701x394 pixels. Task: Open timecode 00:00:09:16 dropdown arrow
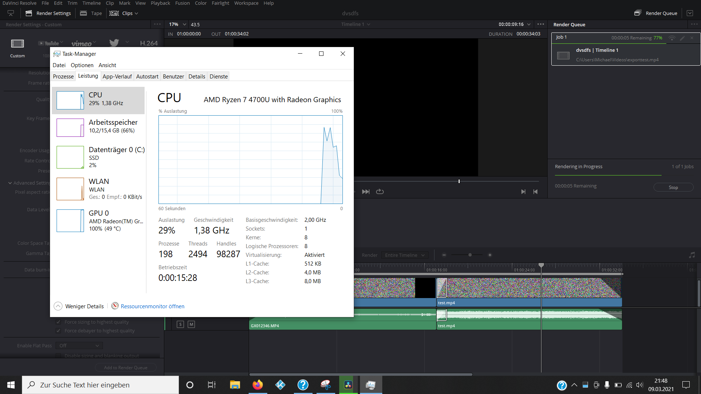pos(529,24)
